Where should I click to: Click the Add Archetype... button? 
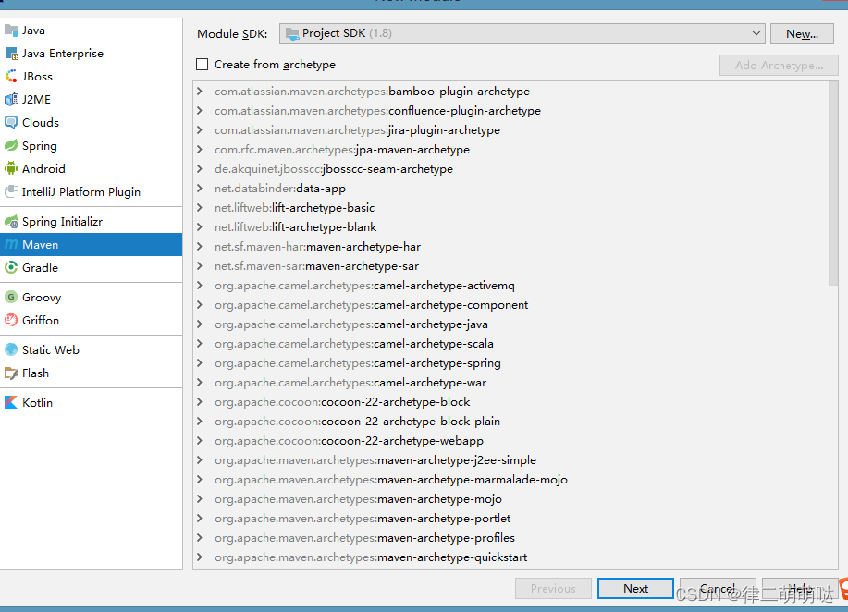779,66
